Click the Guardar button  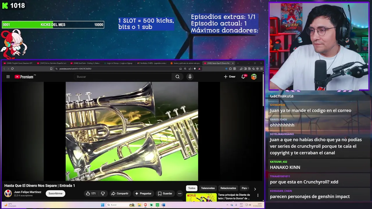(x=165, y=193)
